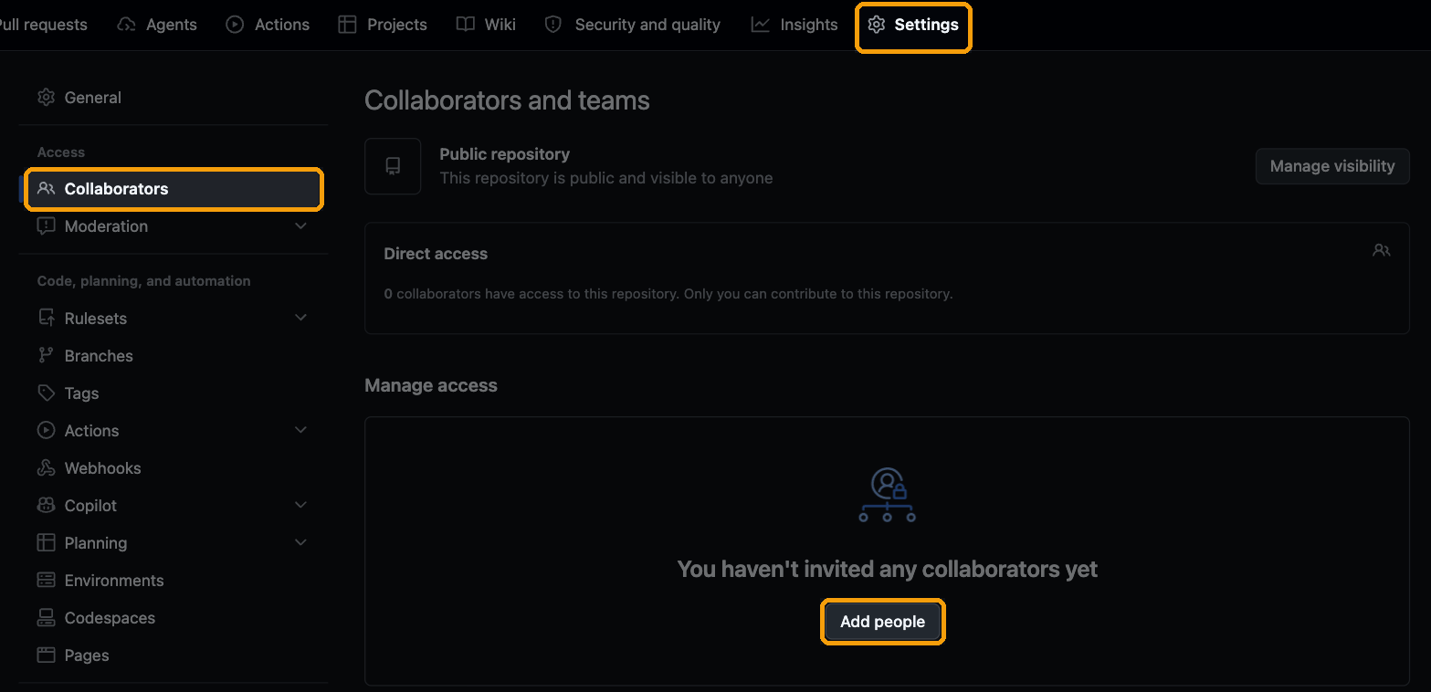The width and height of the screenshot is (1431, 692).
Task: Click the Security shield icon
Action: click(x=553, y=25)
